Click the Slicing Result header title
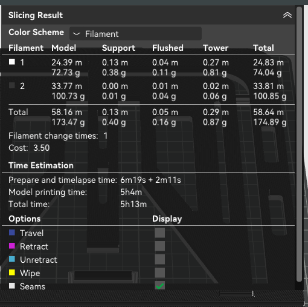Viewport: 308px width, 307px height. (36, 15)
